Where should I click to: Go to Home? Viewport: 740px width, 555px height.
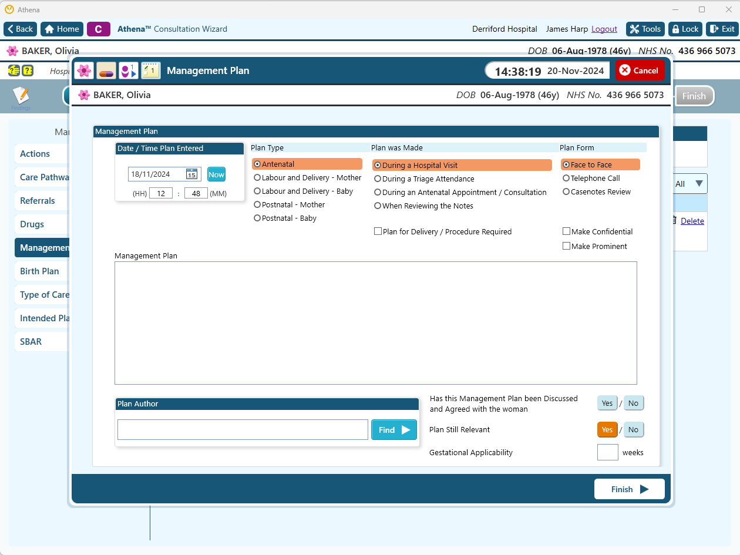click(x=62, y=29)
